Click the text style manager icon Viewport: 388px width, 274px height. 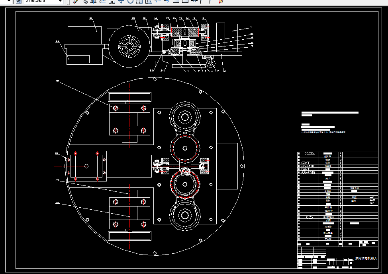pyautogui.click(x=19, y=1)
